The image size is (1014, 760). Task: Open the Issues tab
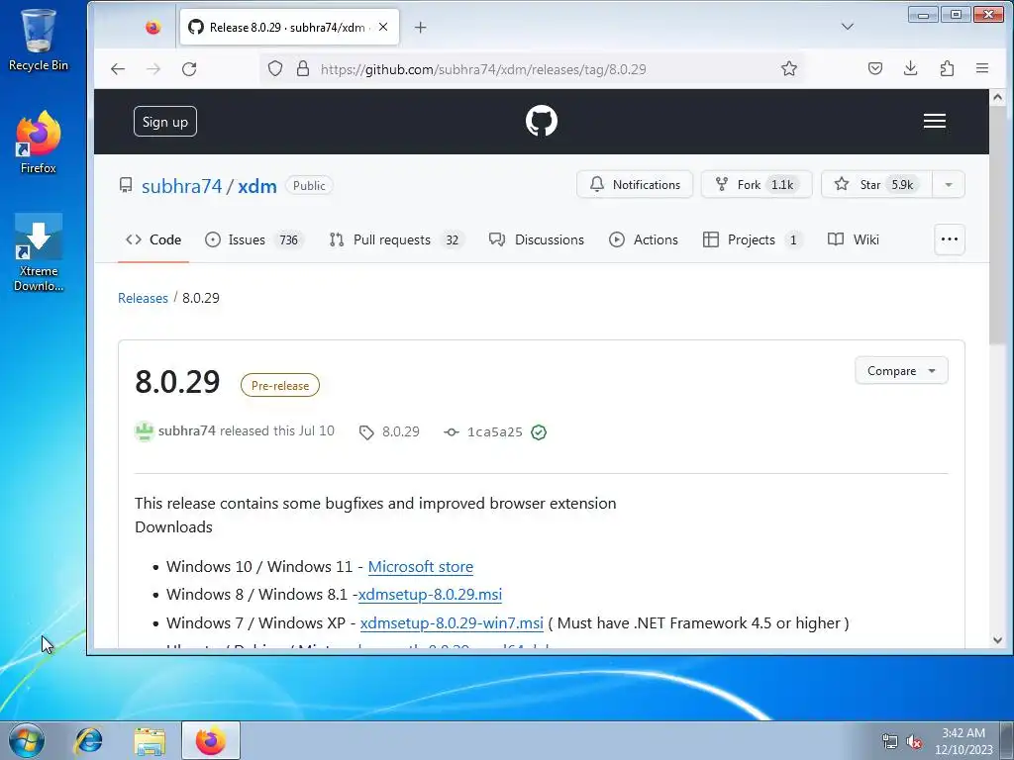253,239
